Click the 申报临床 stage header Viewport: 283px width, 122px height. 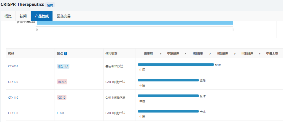pyautogui.click(x=173, y=54)
